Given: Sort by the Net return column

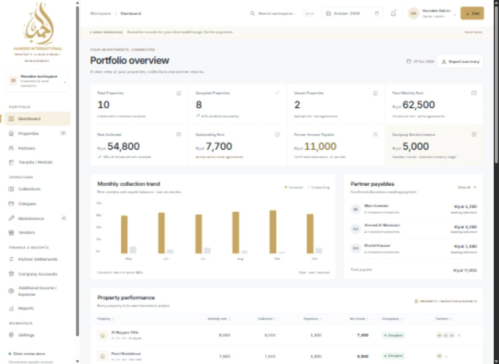Looking at the screenshot, I should (x=359, y=319).
